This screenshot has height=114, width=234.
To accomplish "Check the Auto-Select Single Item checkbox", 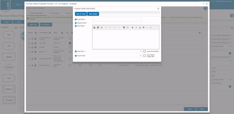I will tap(144, 56).
